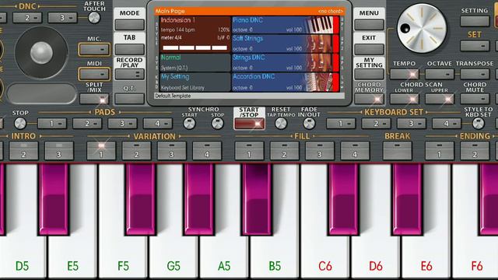The width and height of the screenshot is (498, 280).
Task: Click the SET button
Action: (475, 46)
